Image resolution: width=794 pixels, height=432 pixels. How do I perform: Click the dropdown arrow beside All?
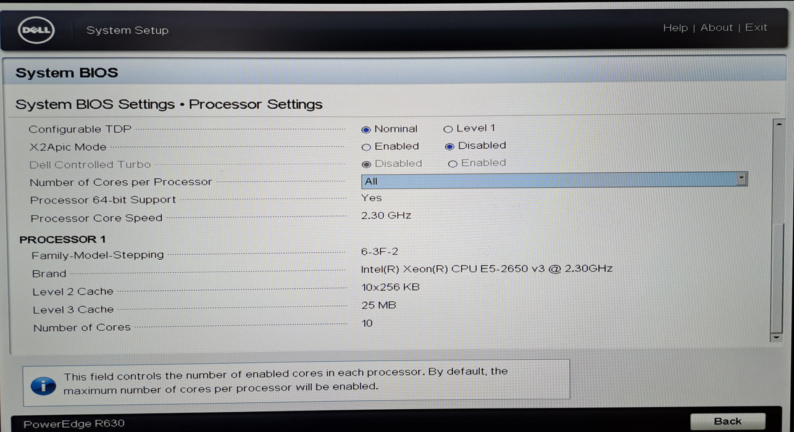tap(742, 179)
